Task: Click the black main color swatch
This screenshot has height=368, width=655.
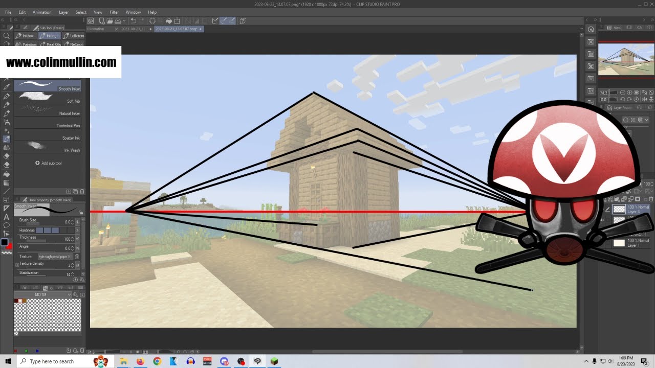Action: pos(5,242)
